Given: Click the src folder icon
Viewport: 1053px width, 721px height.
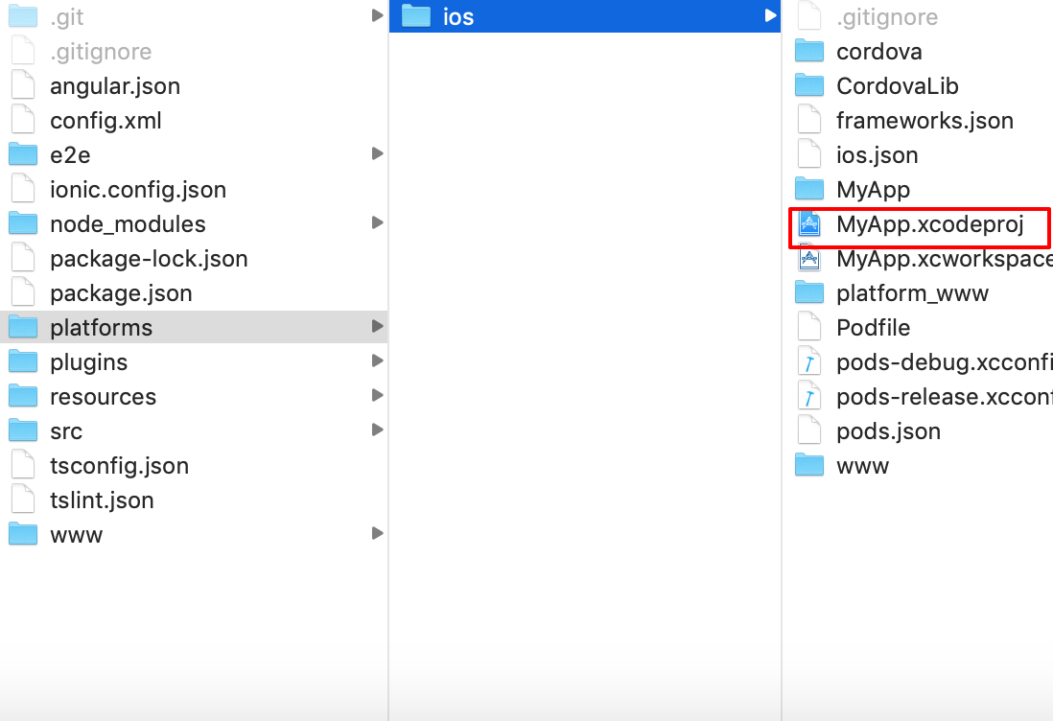Looking at the screenshot, I should click(23, 431).
